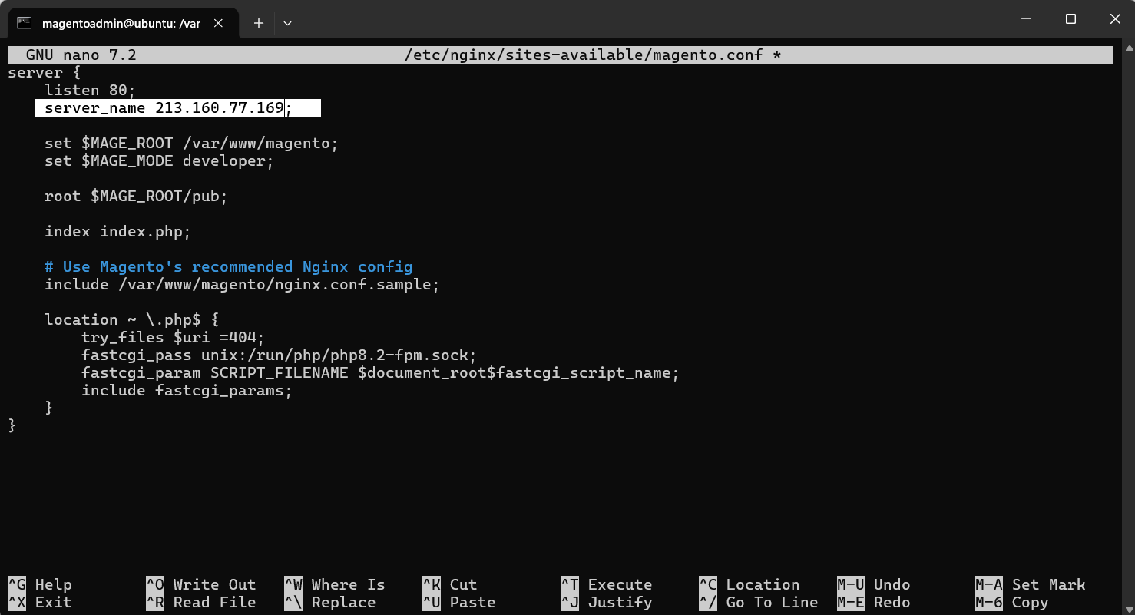1135x615 pixels.
Task: Click the M-U Undo shortcut
Action: [x=874, y=585]
